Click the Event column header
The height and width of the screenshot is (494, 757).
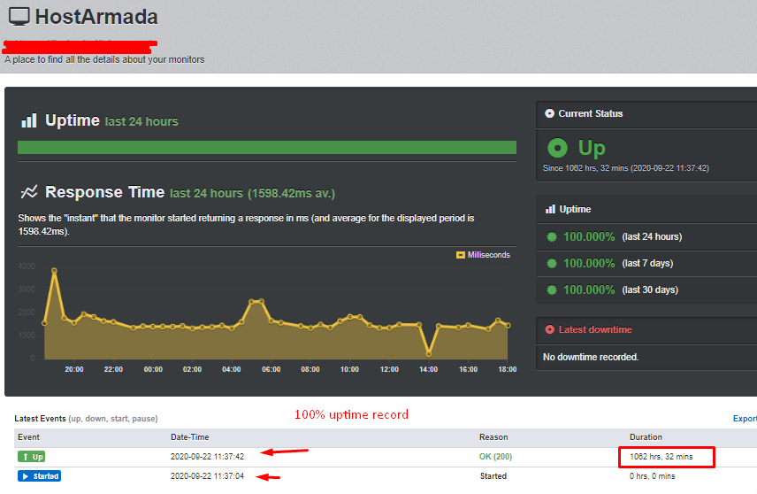(29, 437)
